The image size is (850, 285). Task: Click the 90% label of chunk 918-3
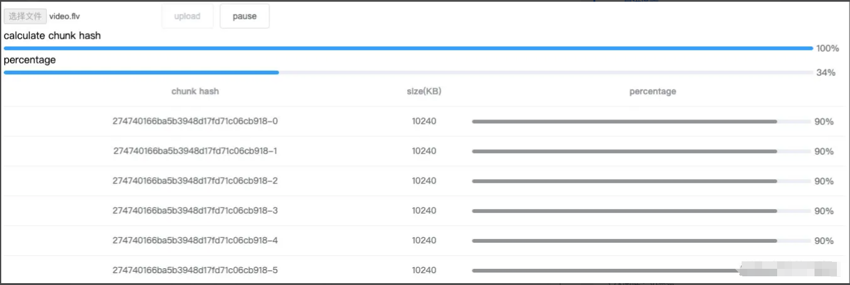coord(823,211)
